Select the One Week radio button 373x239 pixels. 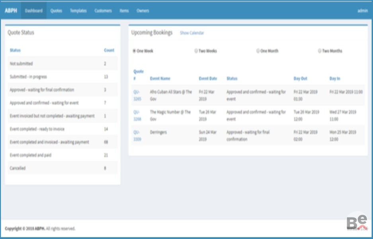[134, 51]
